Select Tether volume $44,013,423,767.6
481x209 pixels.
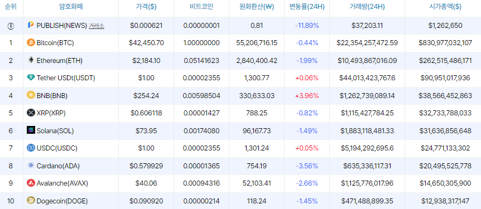pyautogui.click(x=367, y=78)
